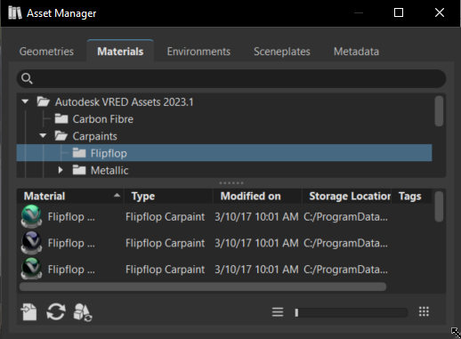Click the refresh assets icon

(x=56, y=311)
